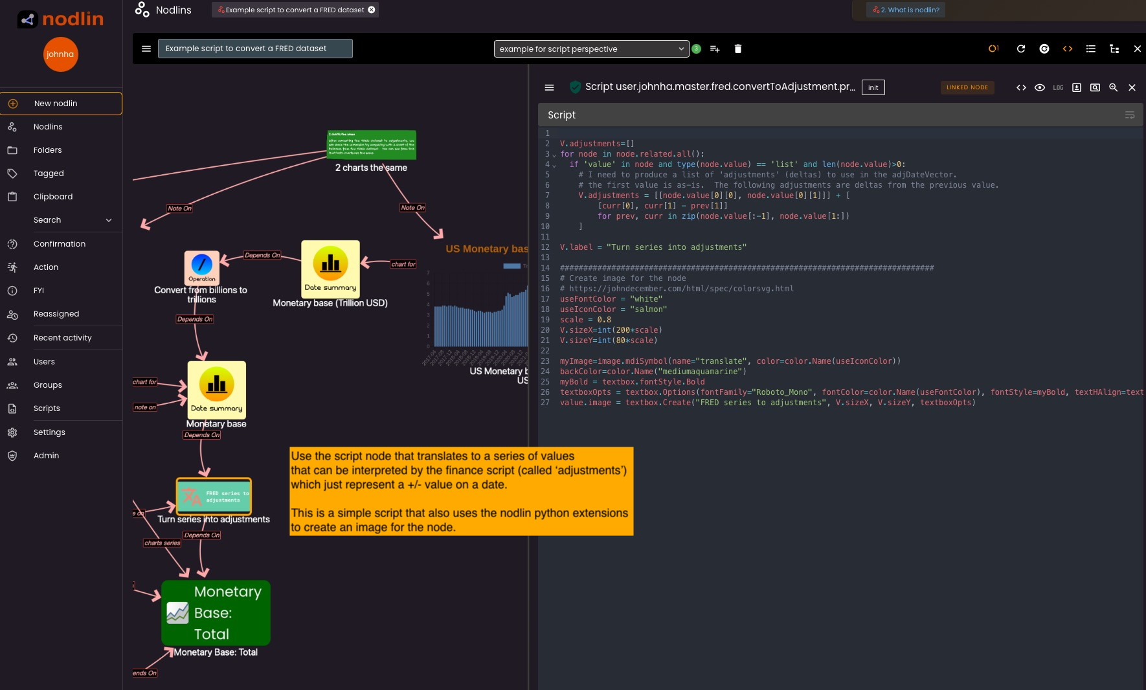1146x690 pixels.
Task: Click the zoom-in magnifier icon
Action: coord(1114,87)
